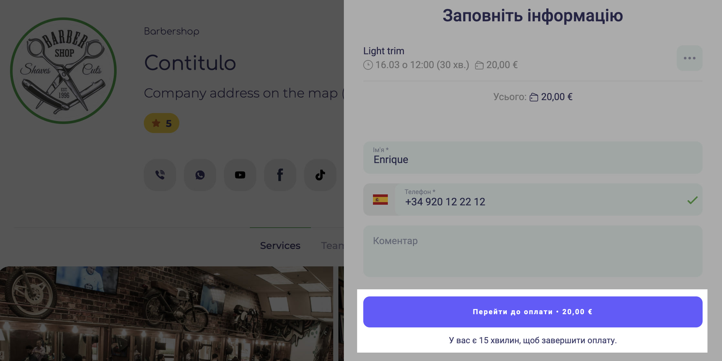Click the Ім'я field containing Enrique

point(533,158)
